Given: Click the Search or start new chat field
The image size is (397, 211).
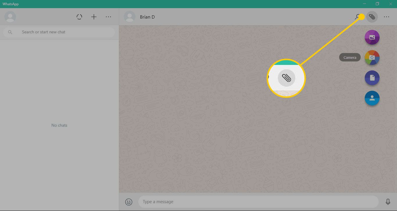Looking at the screenshot, I should point(64,32).
